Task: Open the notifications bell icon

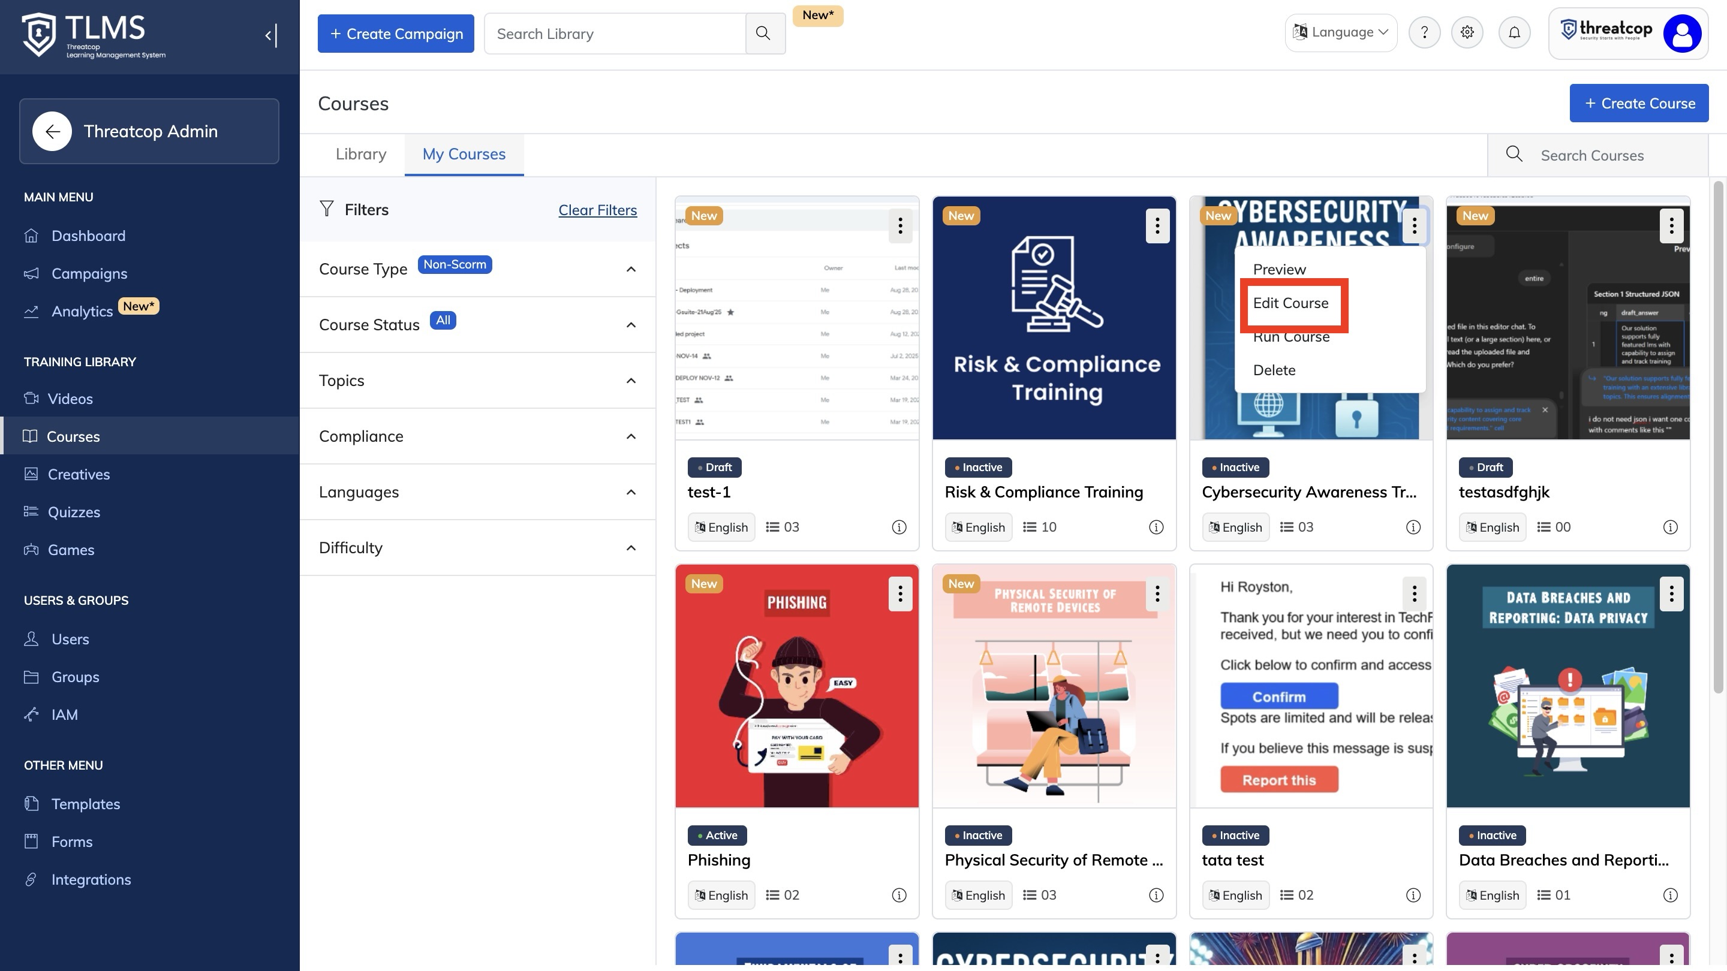Action: click(1514, 32)
